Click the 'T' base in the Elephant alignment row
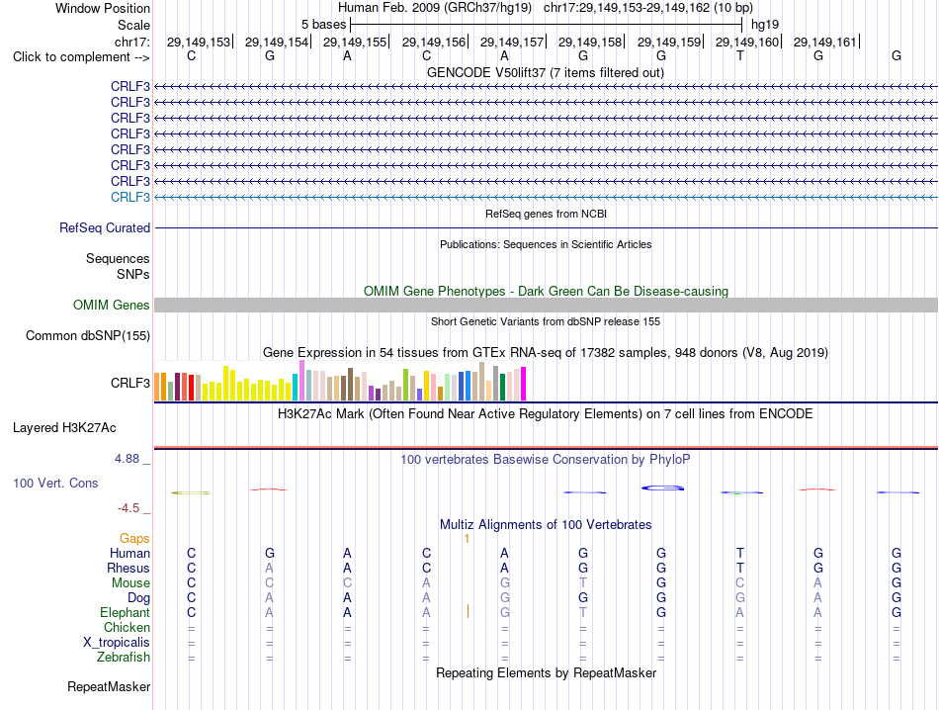 coord(583,613)
